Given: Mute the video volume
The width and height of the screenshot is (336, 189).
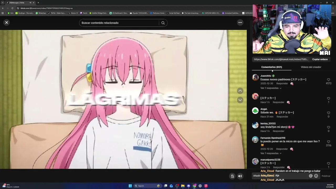Looking at the screenshot, I should pos(240,176).
